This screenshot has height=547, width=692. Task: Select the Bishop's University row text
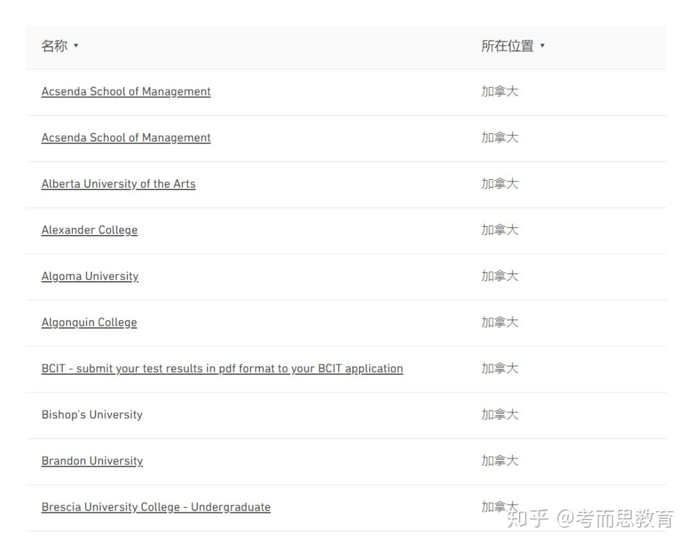point(92,414)
